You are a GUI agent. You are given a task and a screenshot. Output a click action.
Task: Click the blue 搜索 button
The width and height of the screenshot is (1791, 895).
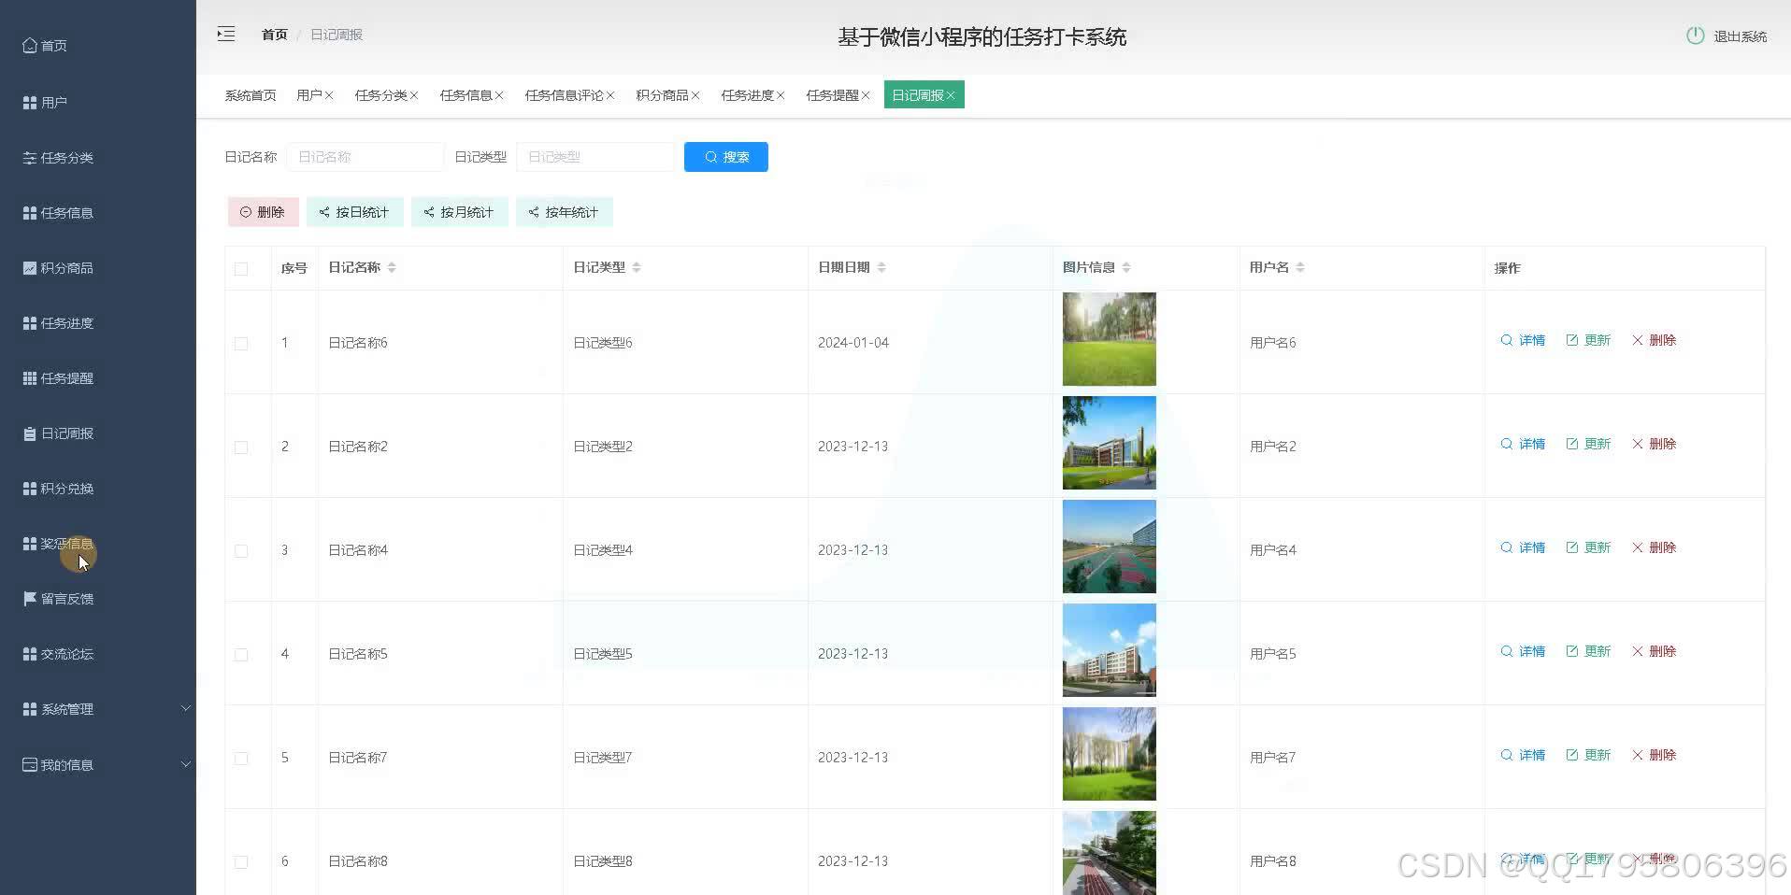pos(726,157)
